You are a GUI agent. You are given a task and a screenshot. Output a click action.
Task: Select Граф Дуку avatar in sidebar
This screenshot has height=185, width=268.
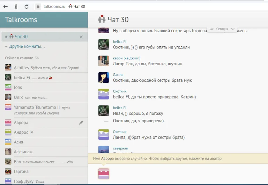click(8, 181)
